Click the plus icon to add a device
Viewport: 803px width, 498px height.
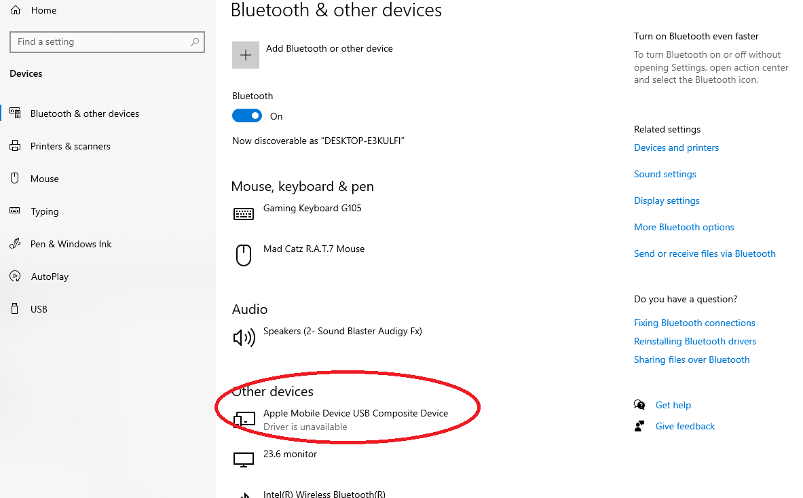pyautogui.click(x=246, y=55)
